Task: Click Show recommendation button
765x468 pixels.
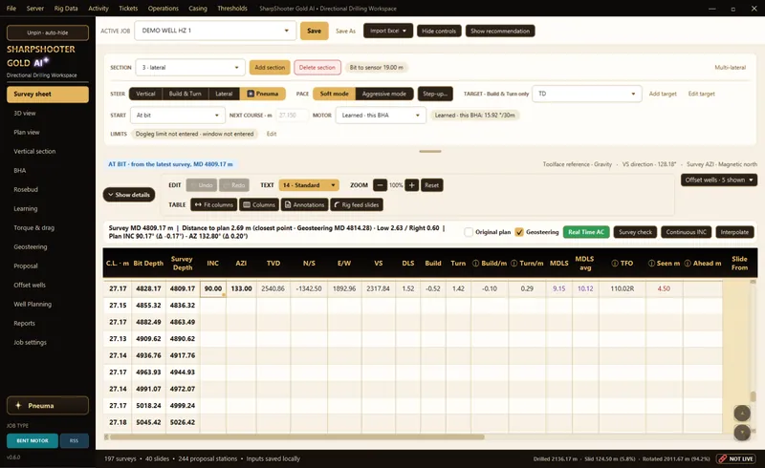Action: (x=500, y=31)
